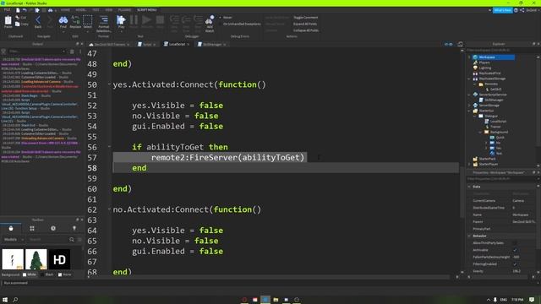Open the Models category dropdown in Toolbox

click(13, 239)
